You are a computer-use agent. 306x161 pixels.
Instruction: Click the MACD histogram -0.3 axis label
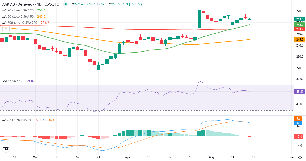pos(299,136)
